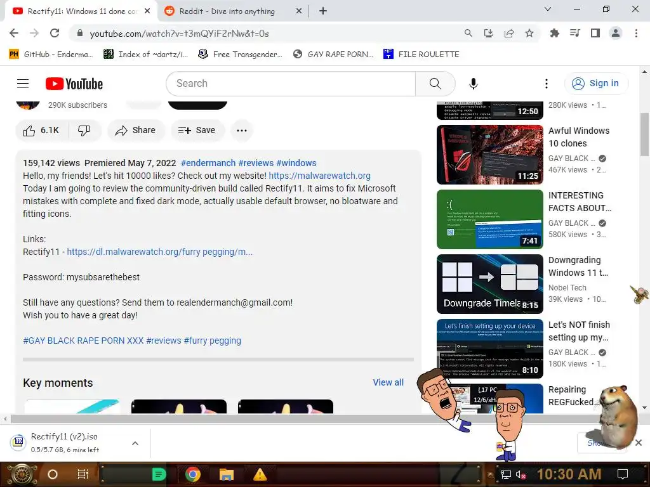
Task: Go back with the browser back arrow
Action: (x=14, y=33)
